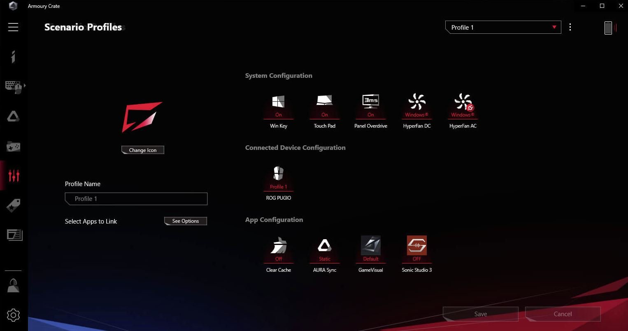
Task: Focus the Profile Name input field
Action: (136, 198)
